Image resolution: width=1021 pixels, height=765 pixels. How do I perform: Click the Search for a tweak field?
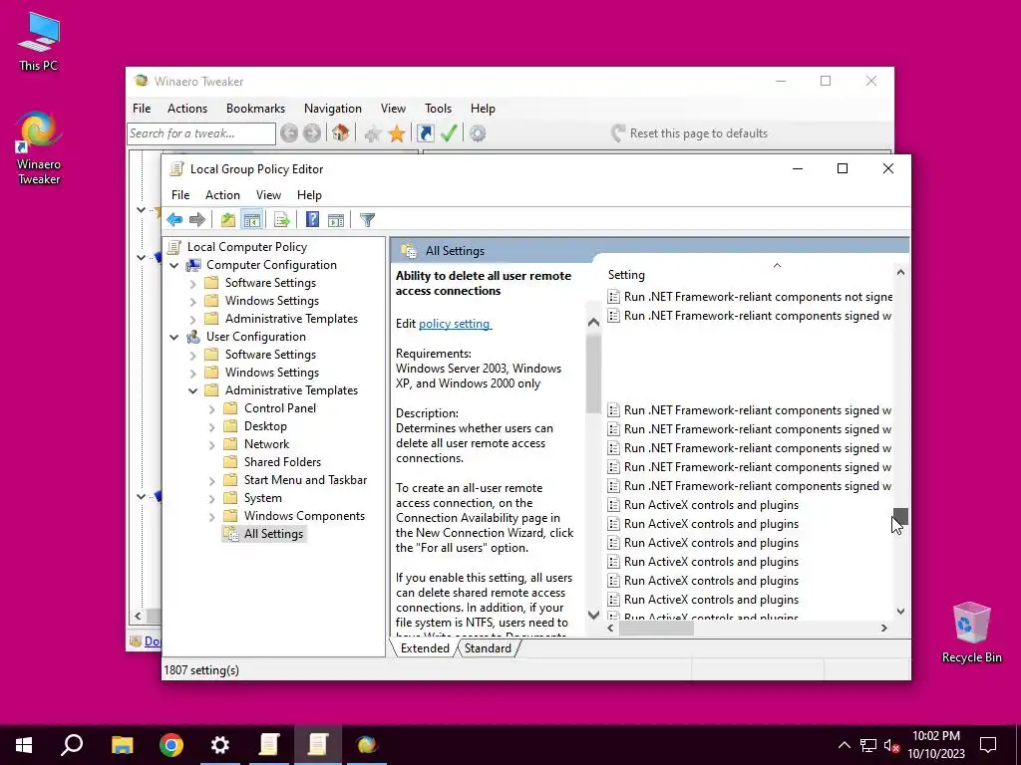tap(201, 133)
